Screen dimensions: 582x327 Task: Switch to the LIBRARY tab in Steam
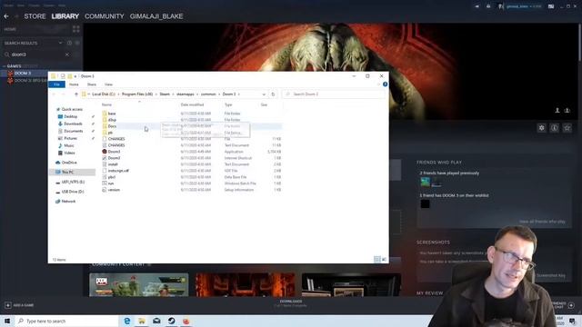(65, 16)
